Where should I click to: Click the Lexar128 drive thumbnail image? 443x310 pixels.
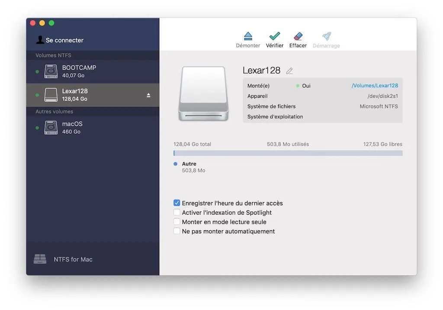click(x=203, y=93)
